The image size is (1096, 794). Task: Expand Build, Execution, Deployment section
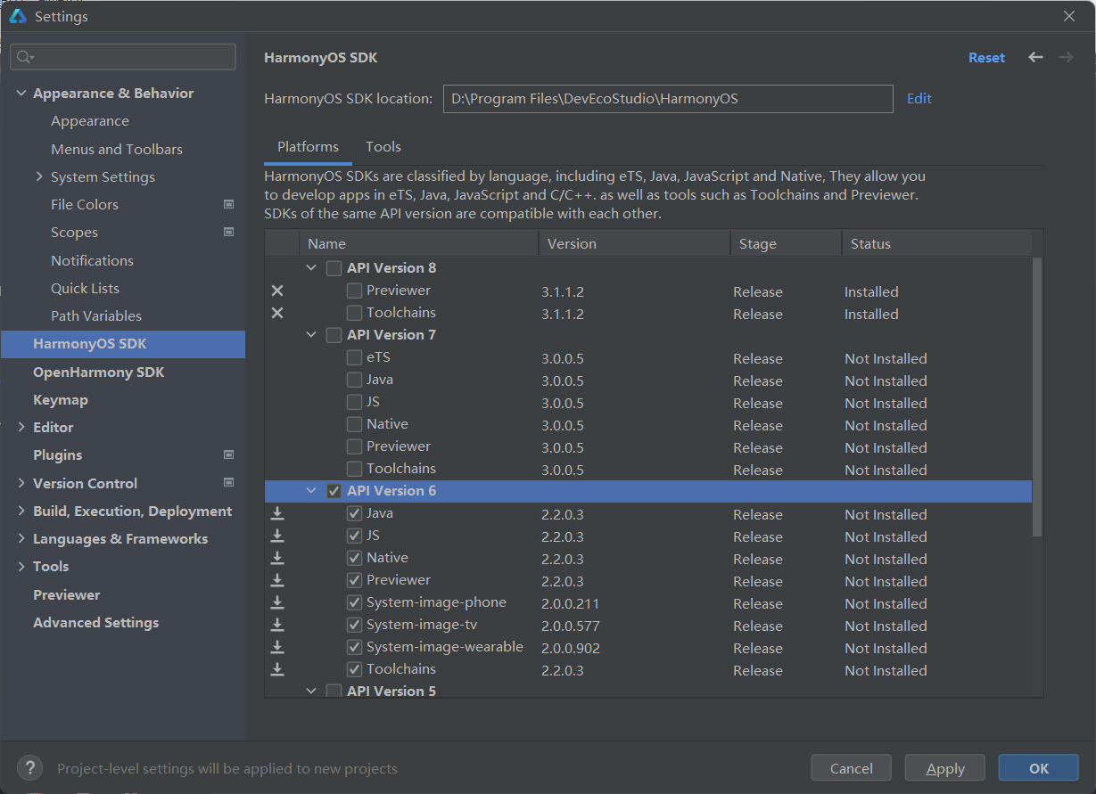pos(21,511)
